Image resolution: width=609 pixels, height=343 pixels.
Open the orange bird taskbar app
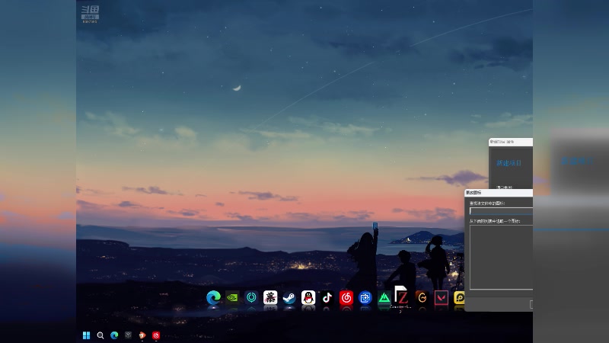point(142,335)
